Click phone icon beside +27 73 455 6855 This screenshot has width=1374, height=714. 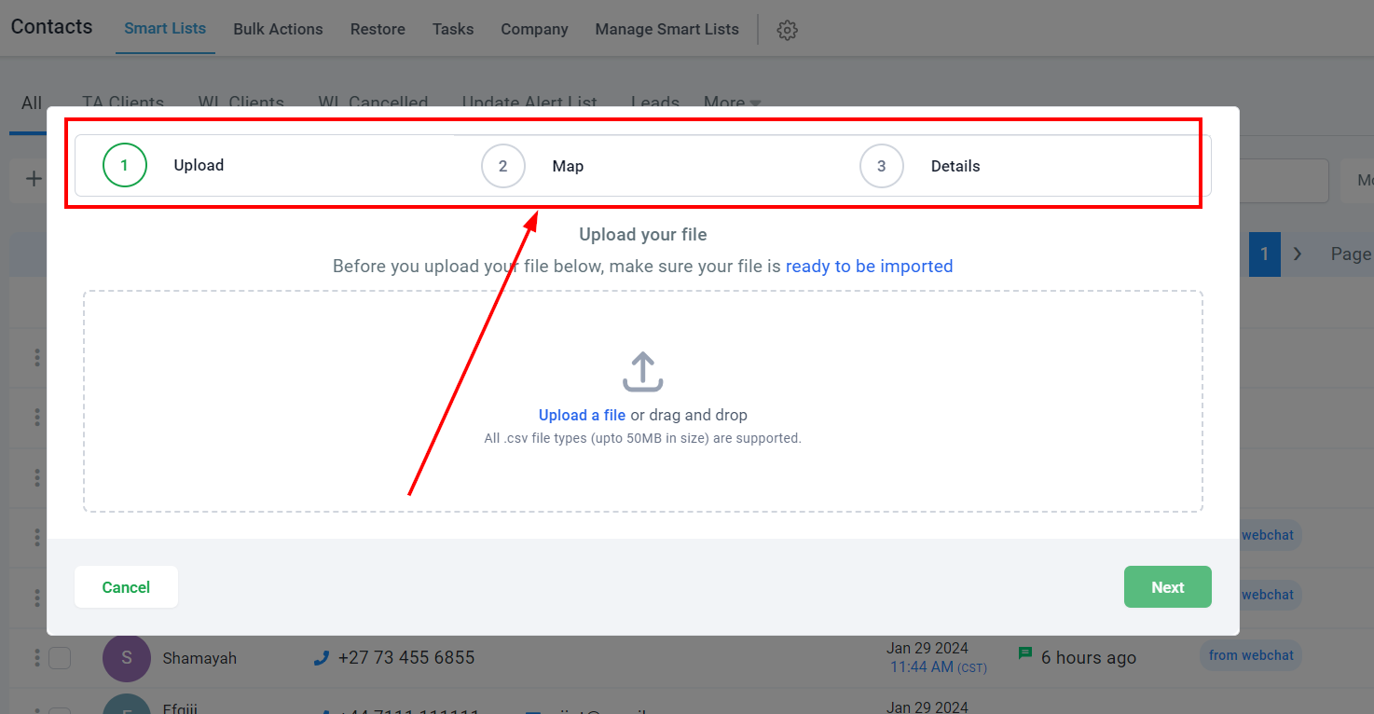coord(322,658)
